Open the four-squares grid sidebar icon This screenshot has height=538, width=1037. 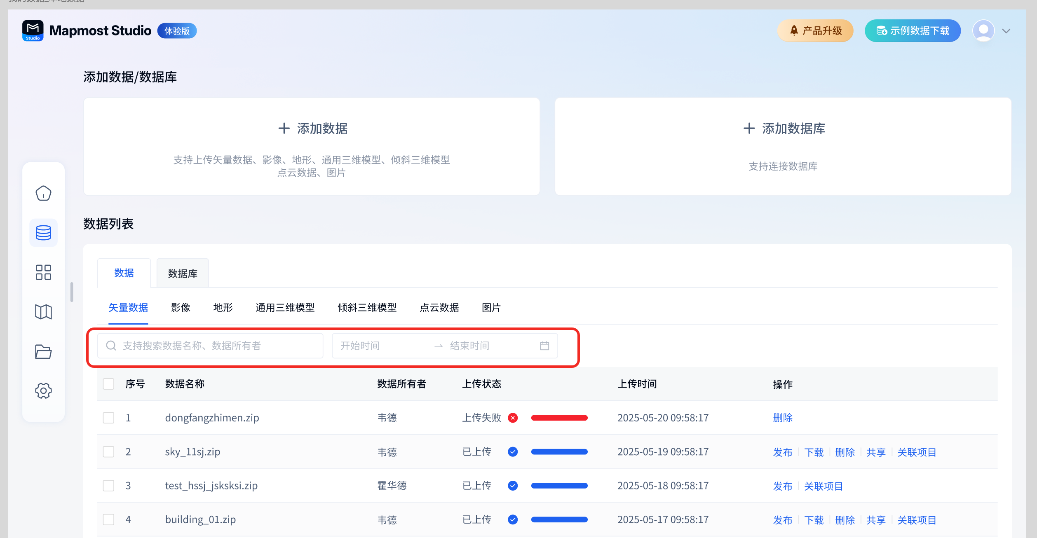pyautogui.click(x=43, y=272)
